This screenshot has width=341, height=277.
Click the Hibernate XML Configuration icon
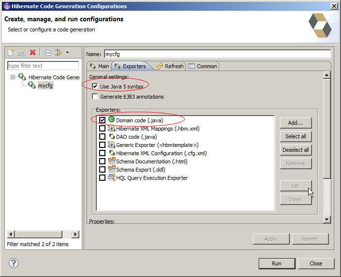[112, 153]
